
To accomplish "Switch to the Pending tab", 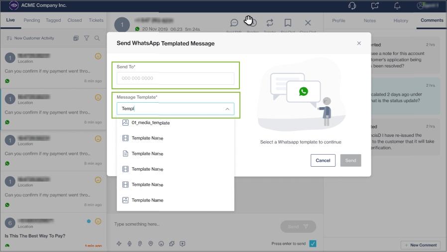I will (x=32, y=20).
